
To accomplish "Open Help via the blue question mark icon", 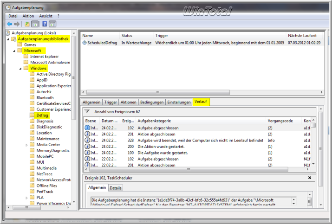I will [x=45, y=24].
